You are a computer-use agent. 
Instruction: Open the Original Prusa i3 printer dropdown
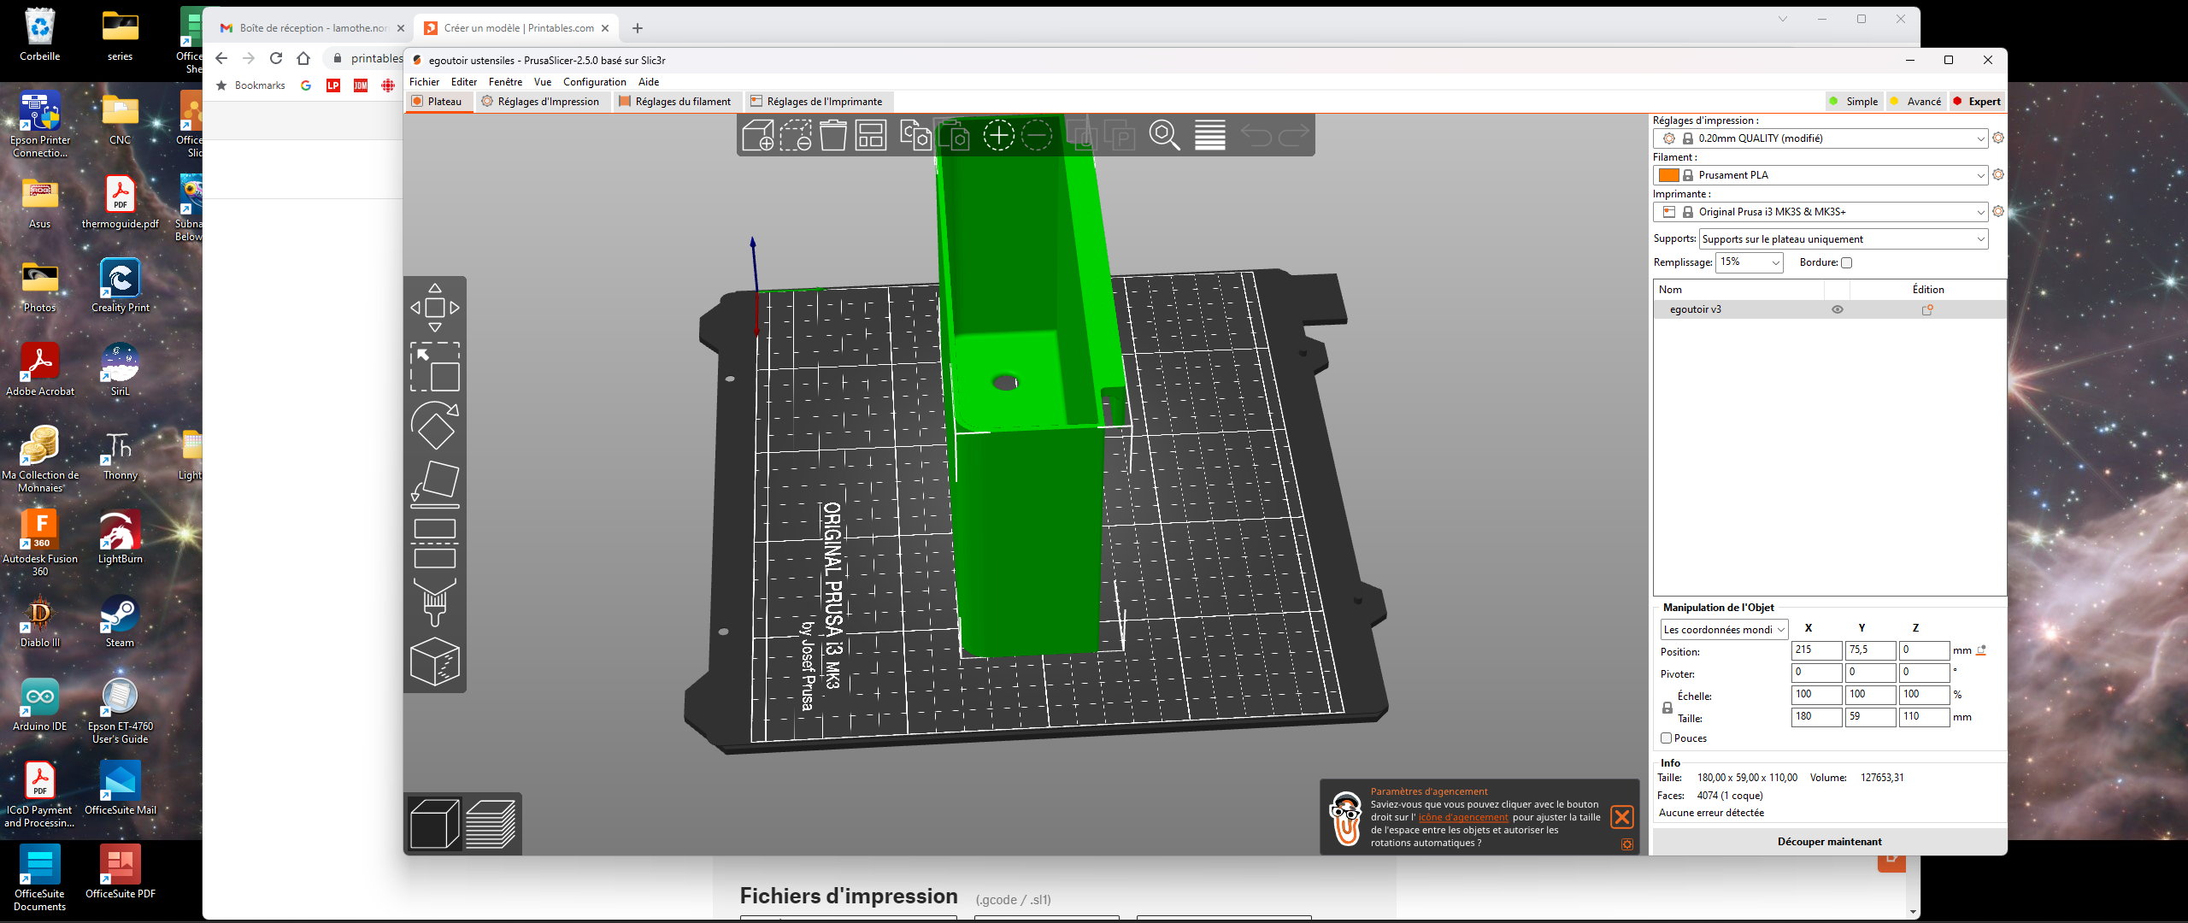1820,212
